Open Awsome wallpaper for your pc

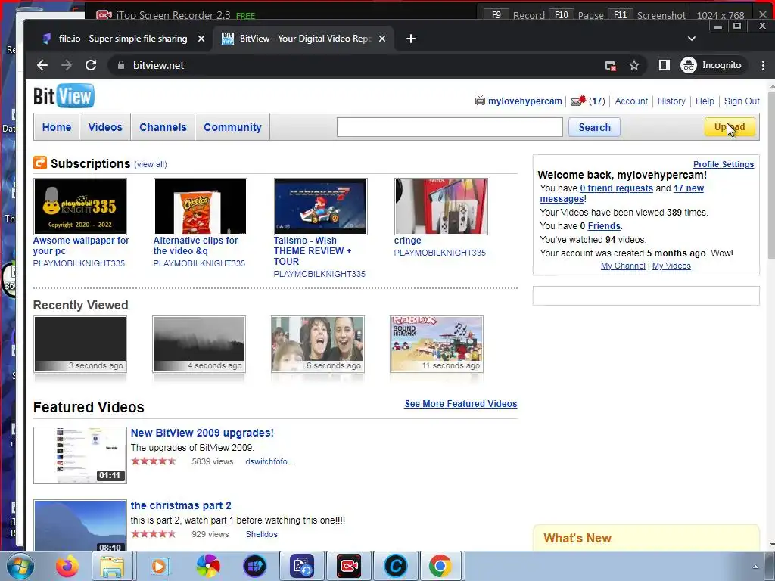pos(81,246)
